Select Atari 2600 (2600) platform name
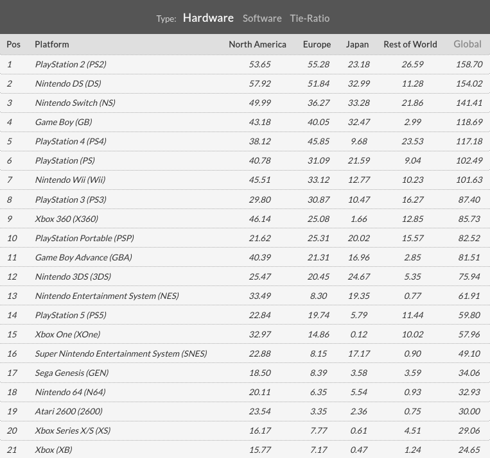The width and height of the screenshot is (490, 458). click(69, 411)
